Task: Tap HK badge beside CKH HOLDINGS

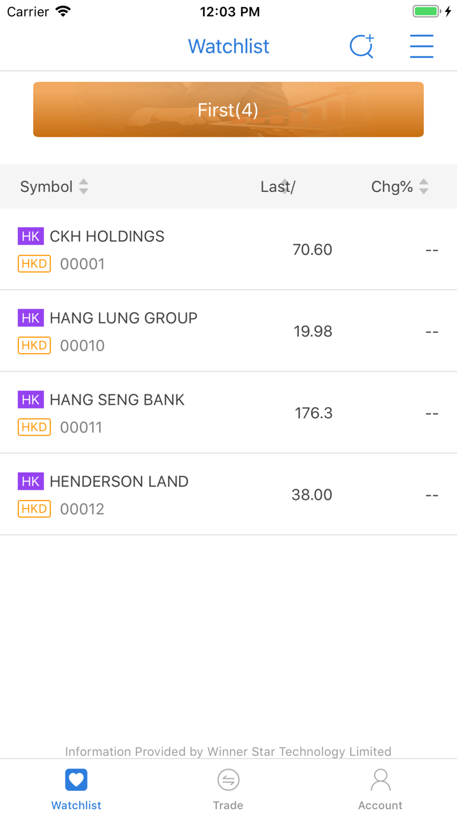Action: pyautogui.click(x=30, y=236)
